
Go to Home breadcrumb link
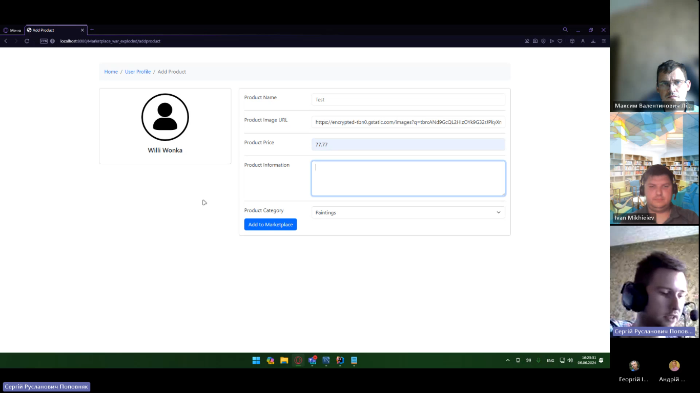pyautogui.click(x=111, y=72)
